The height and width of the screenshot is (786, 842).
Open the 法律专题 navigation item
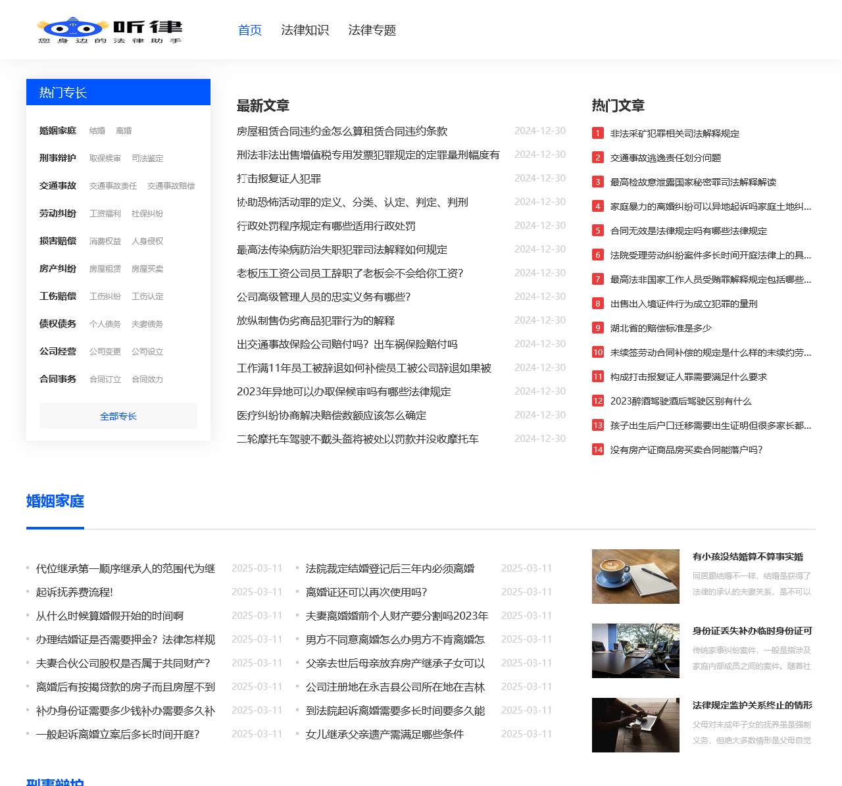tap(372, 30)
